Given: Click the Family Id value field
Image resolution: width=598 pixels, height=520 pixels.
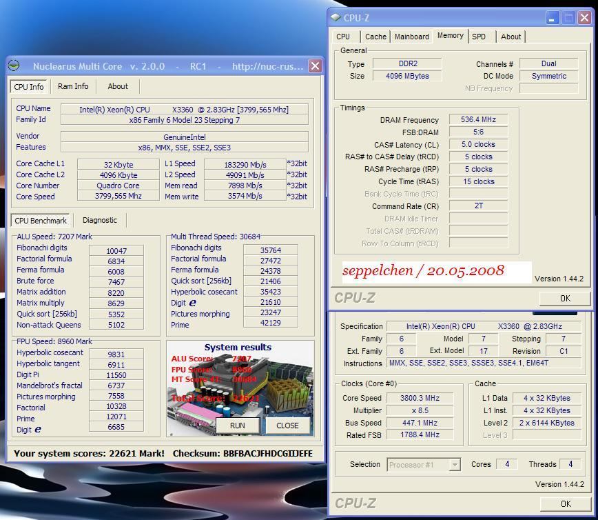Looking at the screenshot, I should click(x=184, y=120).
